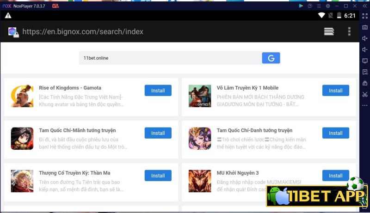Open the multi-instance toolbox icon in sidebar
This screenshot has width=370, height=213.
coord(365,83)
